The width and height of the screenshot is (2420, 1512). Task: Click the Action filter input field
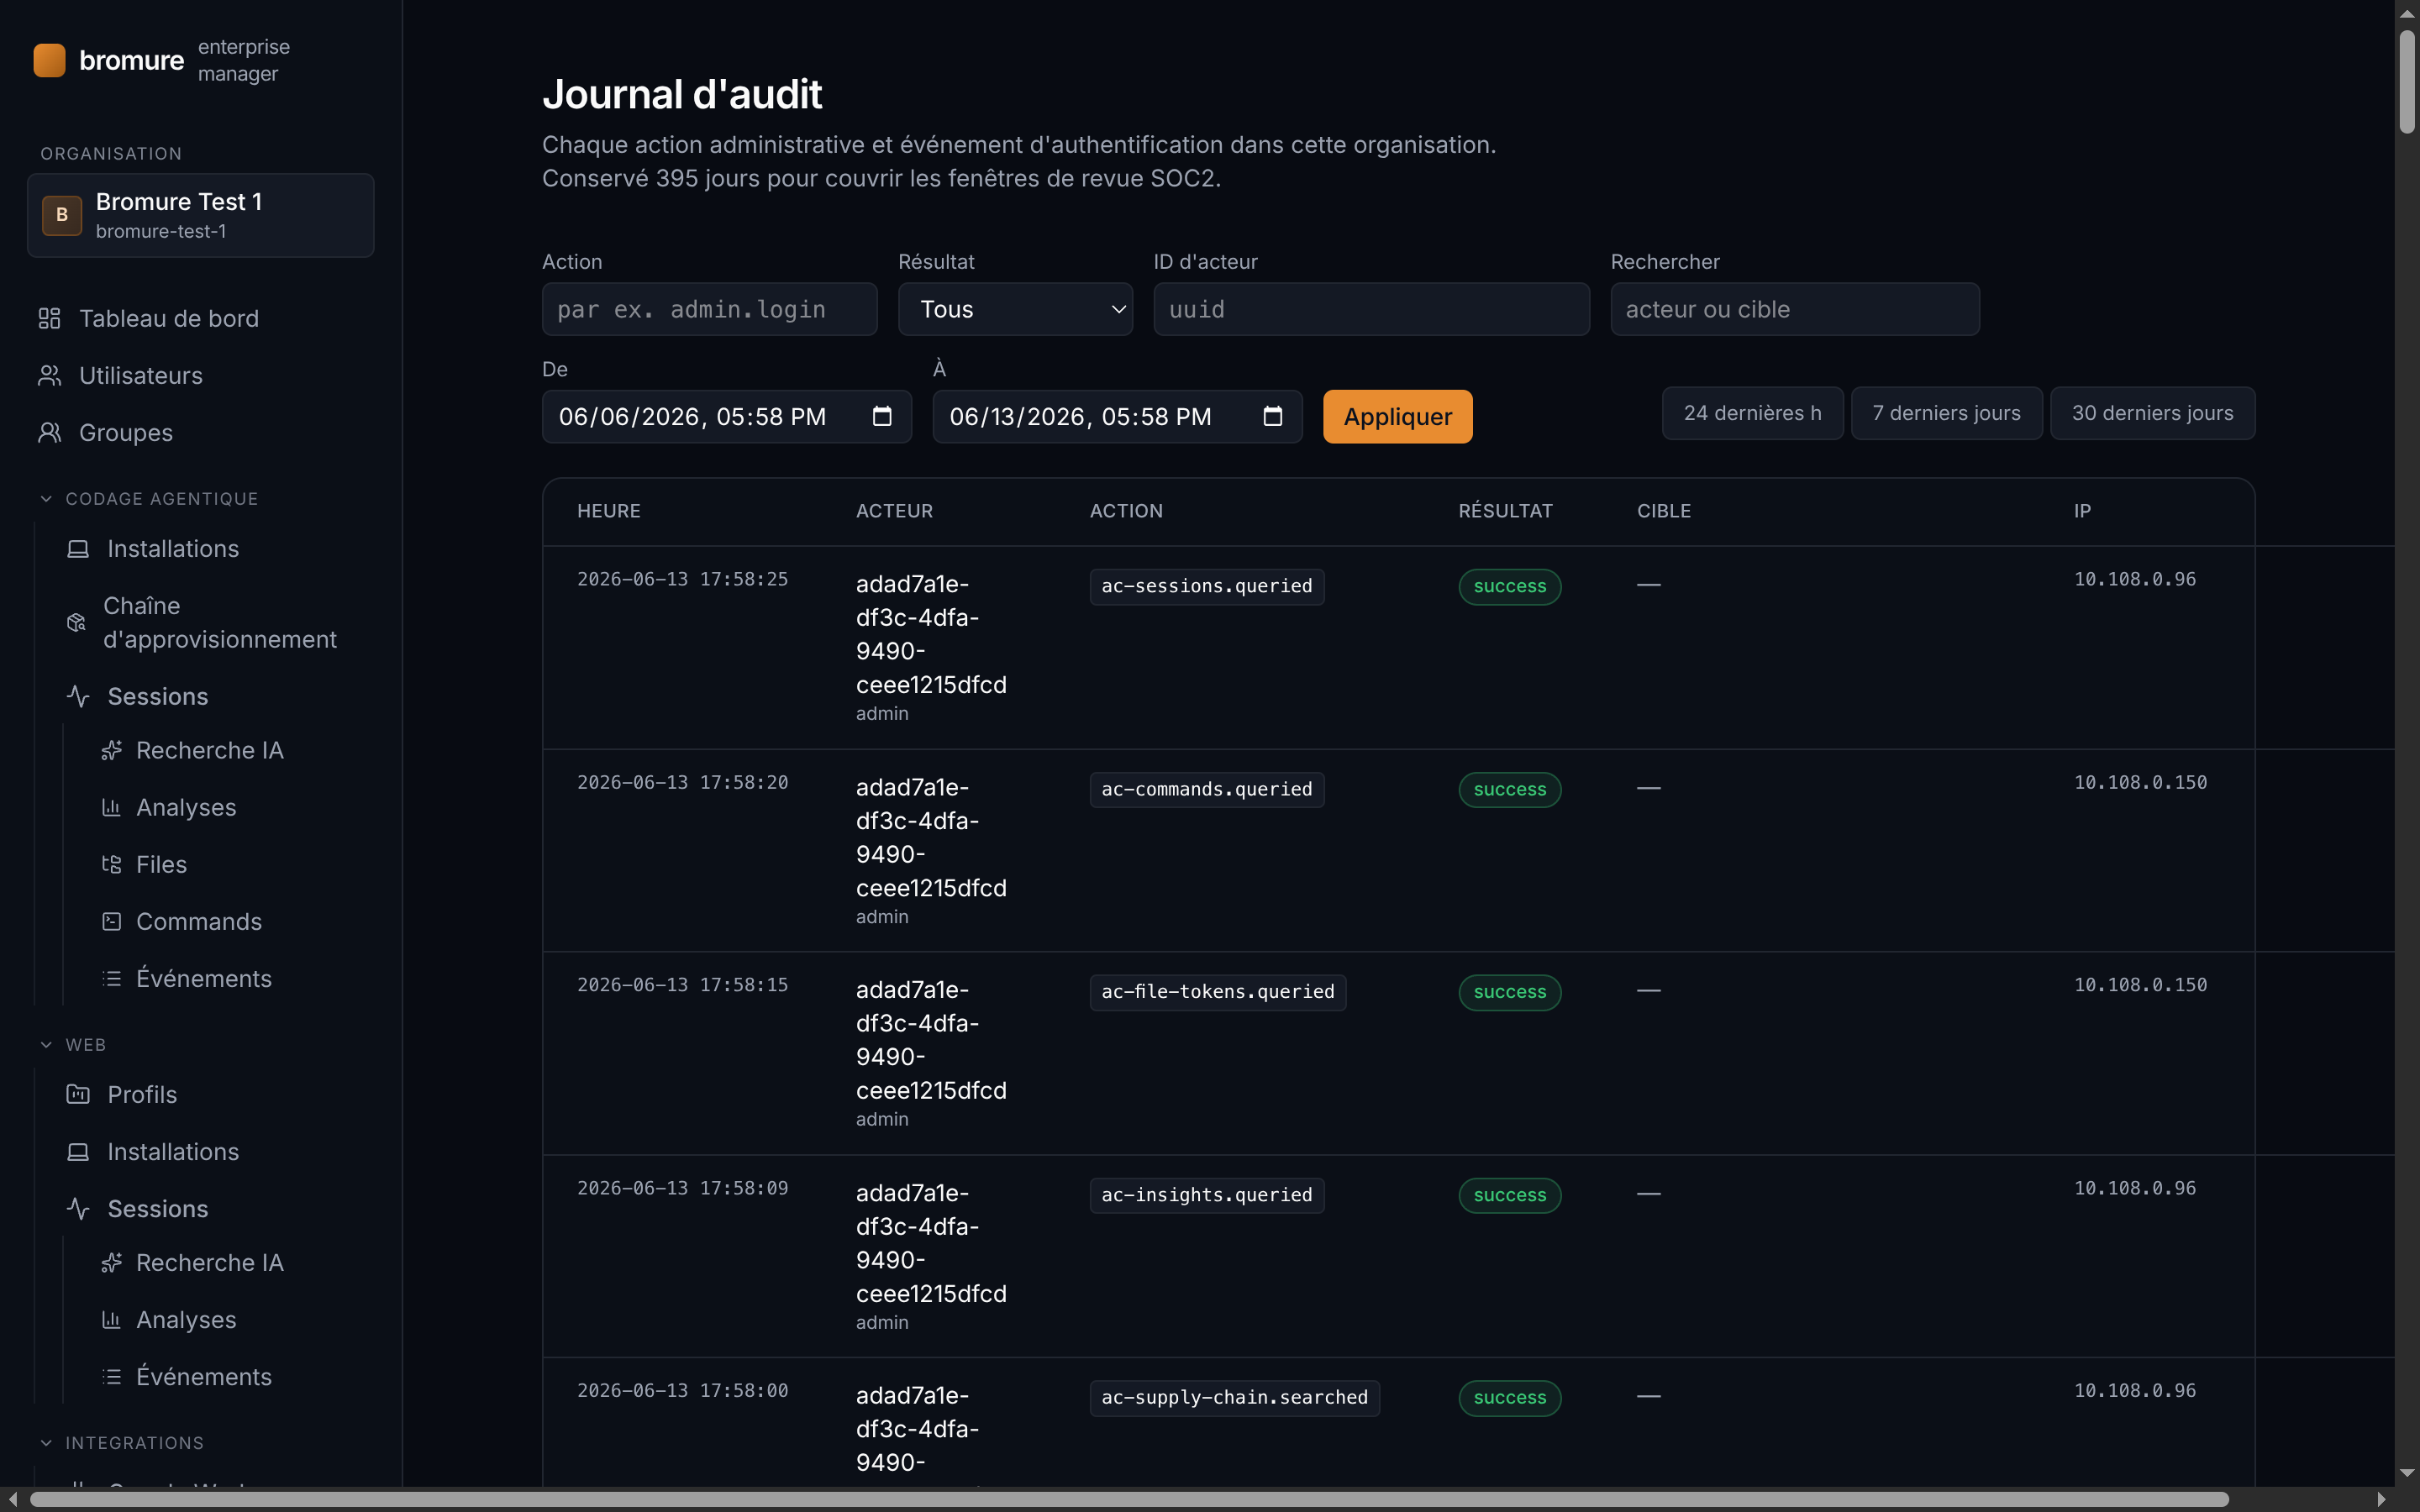click(709, 309)
